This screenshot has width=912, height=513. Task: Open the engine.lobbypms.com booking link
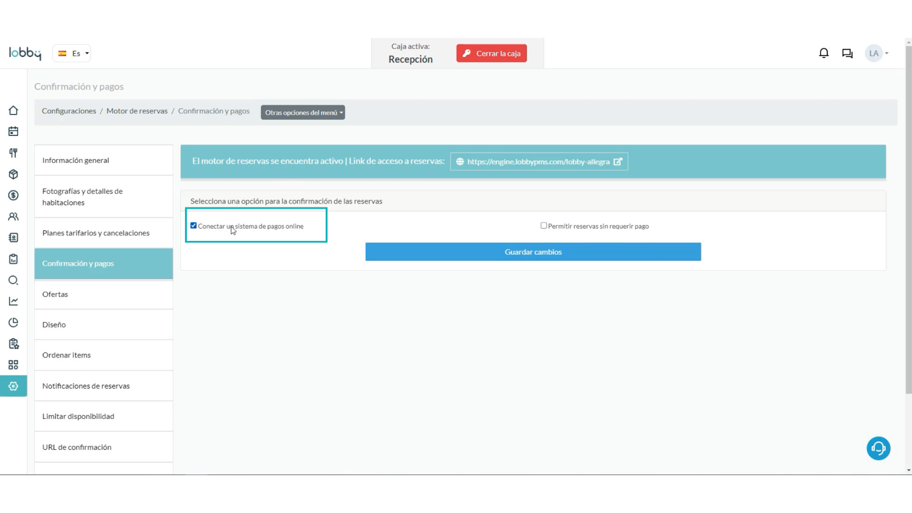pyautogui.click(x=539, y=162)
